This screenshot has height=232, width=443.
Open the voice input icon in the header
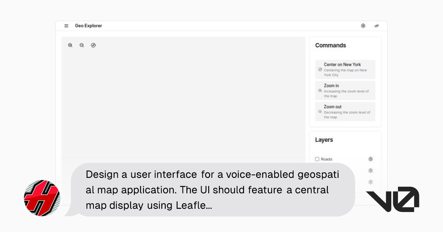click(x=377, y=26)
